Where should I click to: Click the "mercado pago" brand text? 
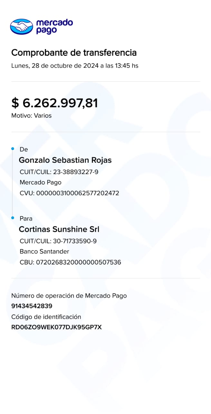point(54,27)
